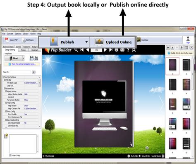
Task: Click the email share envelope icon
Action: [x=122, y=50]
